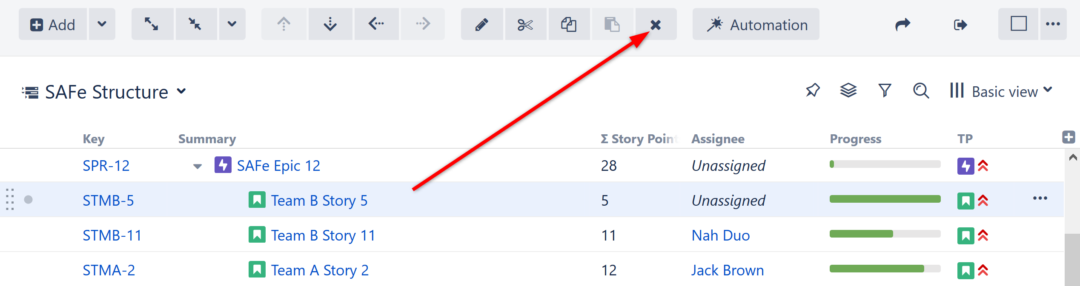Toggle the filter funnel icon
This screenshot has height=286, width=1080.
pyautogui.click(x=885, y=91)
